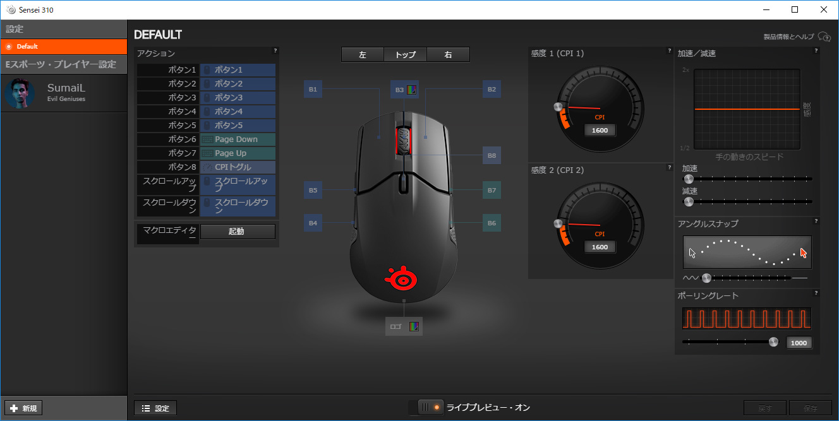Click the help icon on 加速/減速 panel
This screenshot has width=839, height=421.
(x=816, y=50)
